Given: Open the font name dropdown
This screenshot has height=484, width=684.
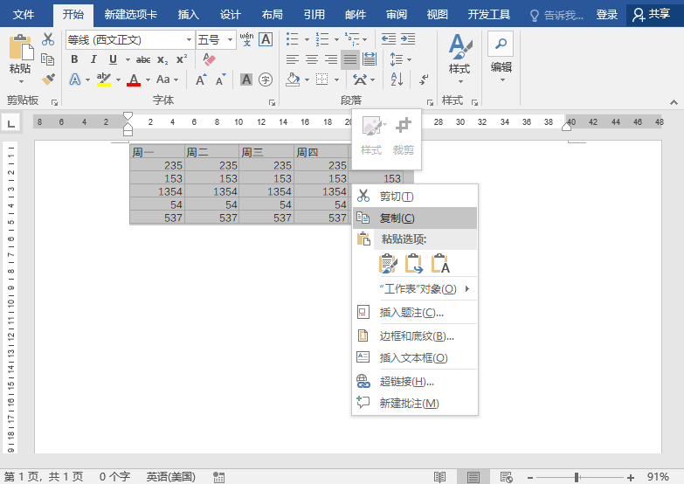Looking at the screenshot, I should coord(190,40).
